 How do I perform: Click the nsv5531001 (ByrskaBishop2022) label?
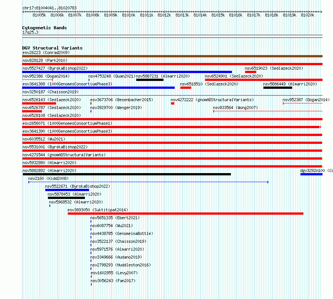pos(55,147)
